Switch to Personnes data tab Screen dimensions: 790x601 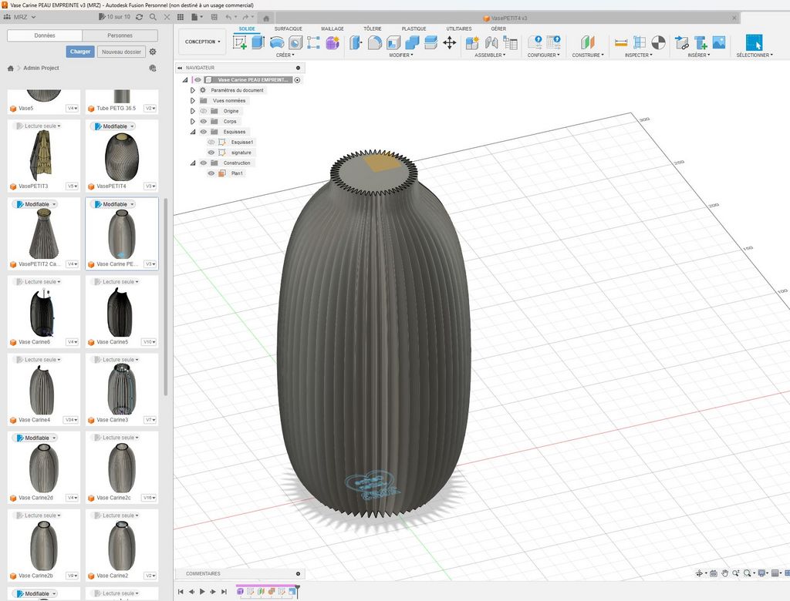120,35
